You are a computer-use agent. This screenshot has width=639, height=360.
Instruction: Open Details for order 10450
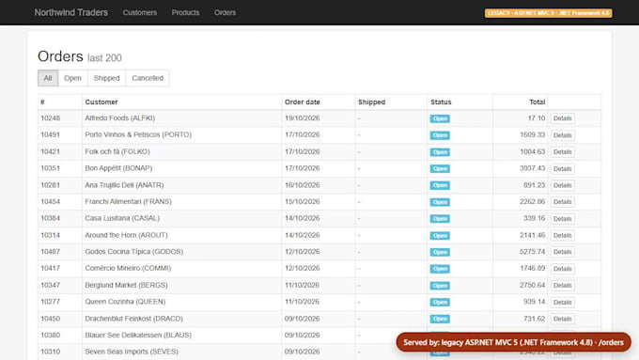click(x=562, y=319)
